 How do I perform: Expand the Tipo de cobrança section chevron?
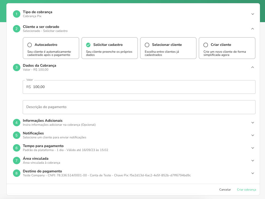(x=253, y=14)
